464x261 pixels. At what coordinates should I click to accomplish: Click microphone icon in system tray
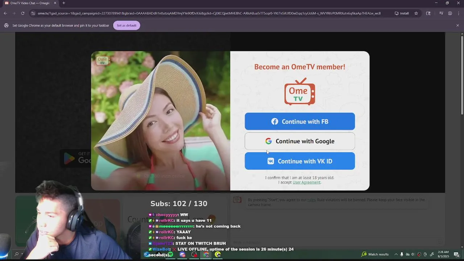[402, 254]
